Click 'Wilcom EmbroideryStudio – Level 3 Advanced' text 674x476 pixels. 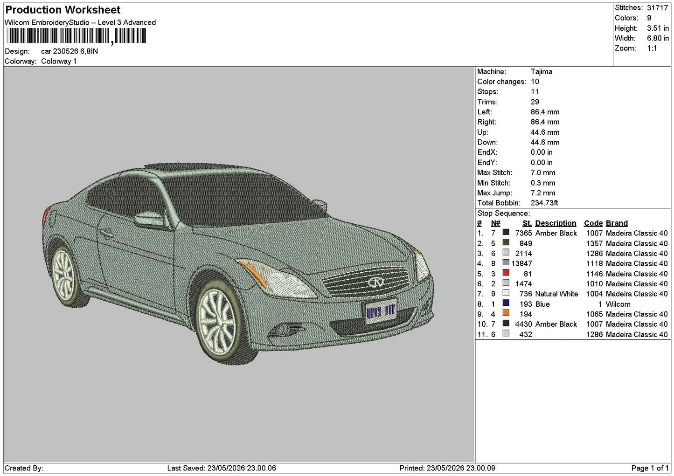click(80, 22)
